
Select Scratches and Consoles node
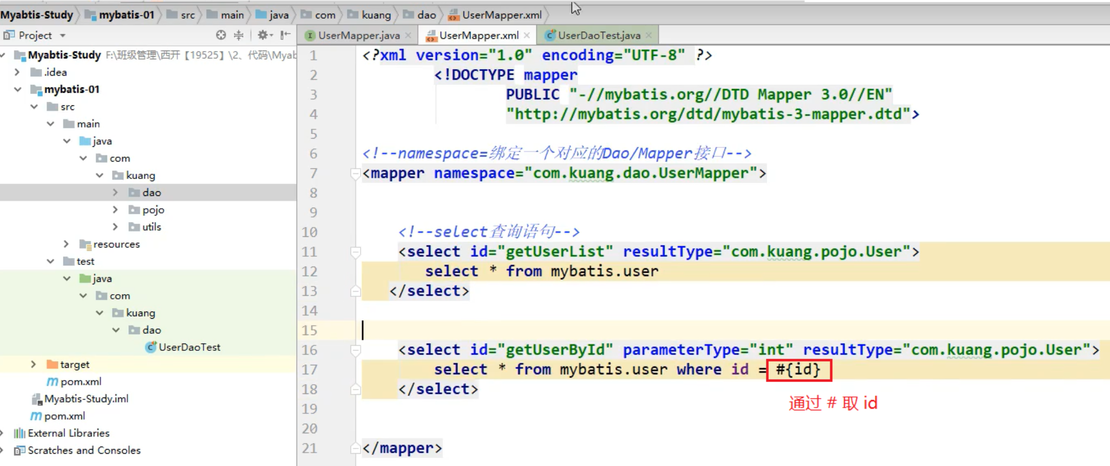click(78, 450)
